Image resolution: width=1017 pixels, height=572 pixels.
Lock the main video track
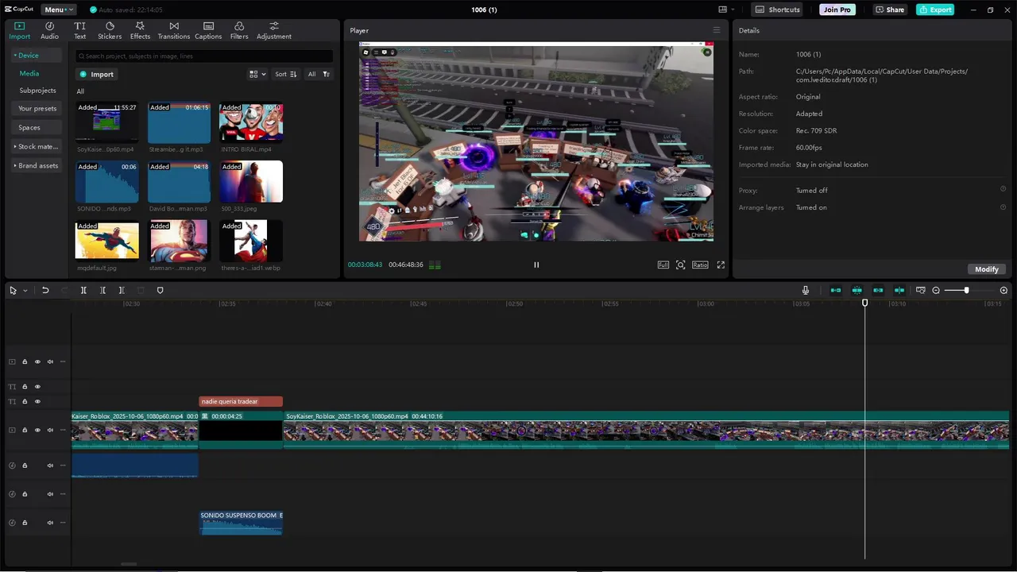(x=25, y=430)
